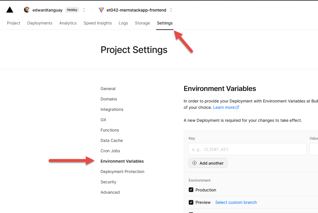Open the Analytics tab
Screen dimensions: 318x213
[68, 23]
